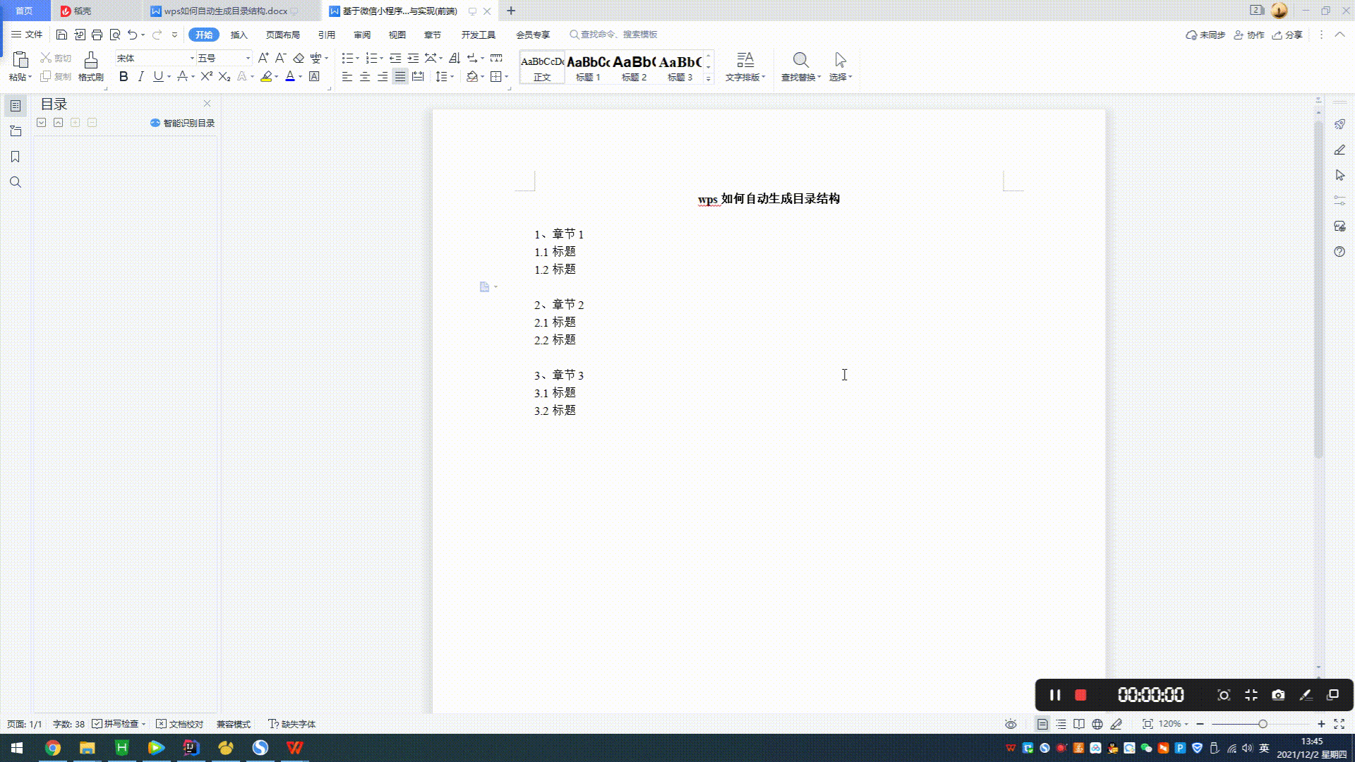Screen dimensions: 1355x762
Task: Select the underline formatting tool
Action: click(157, 76)
